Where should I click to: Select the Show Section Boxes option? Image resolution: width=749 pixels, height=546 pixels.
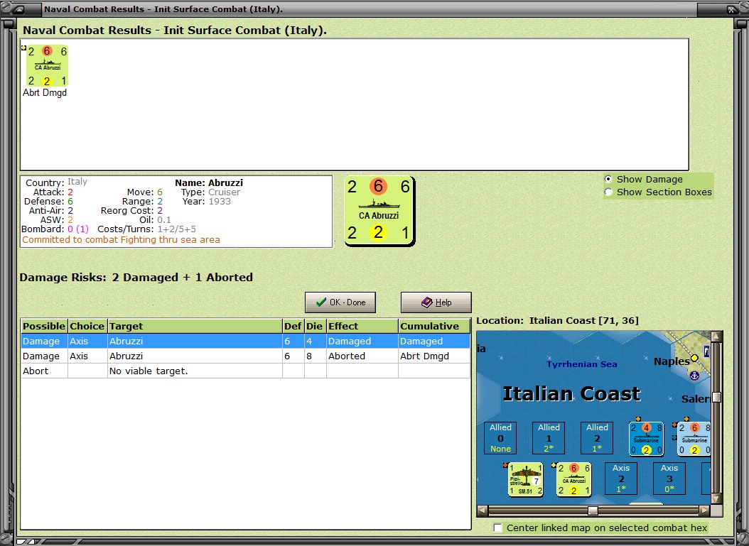608,192
